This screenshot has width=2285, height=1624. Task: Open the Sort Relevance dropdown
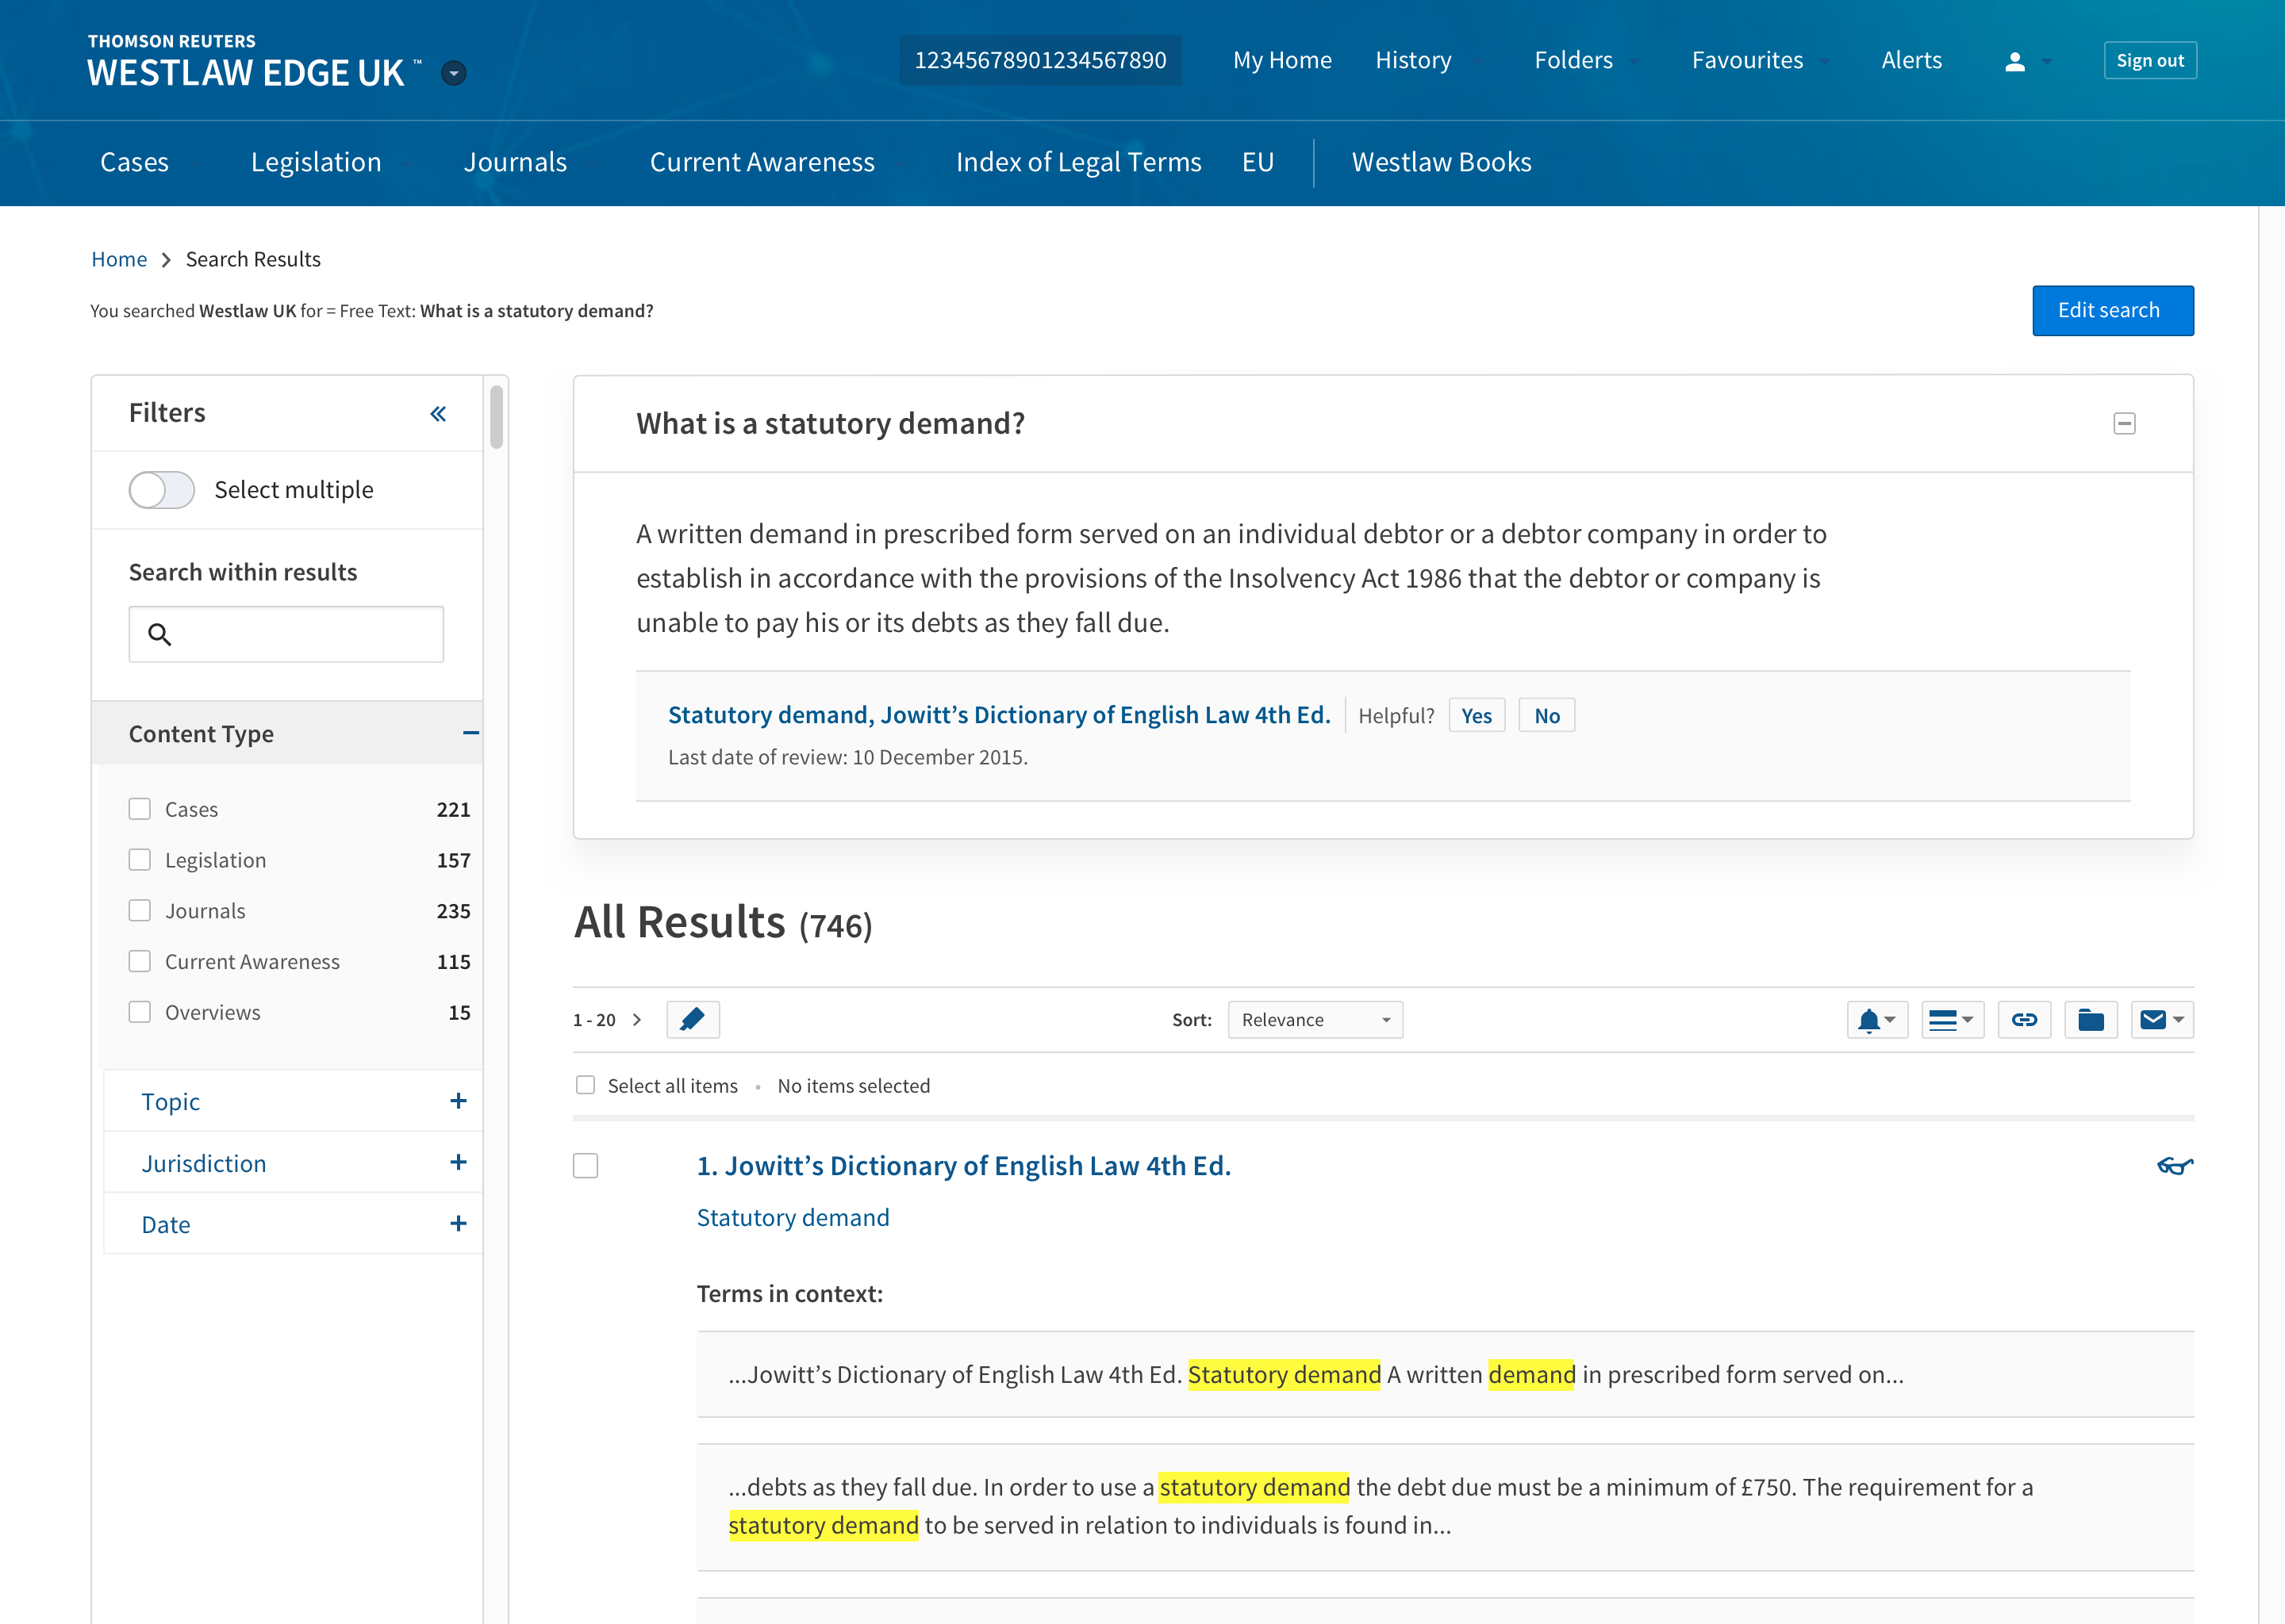click(x=1315, y=1020)
